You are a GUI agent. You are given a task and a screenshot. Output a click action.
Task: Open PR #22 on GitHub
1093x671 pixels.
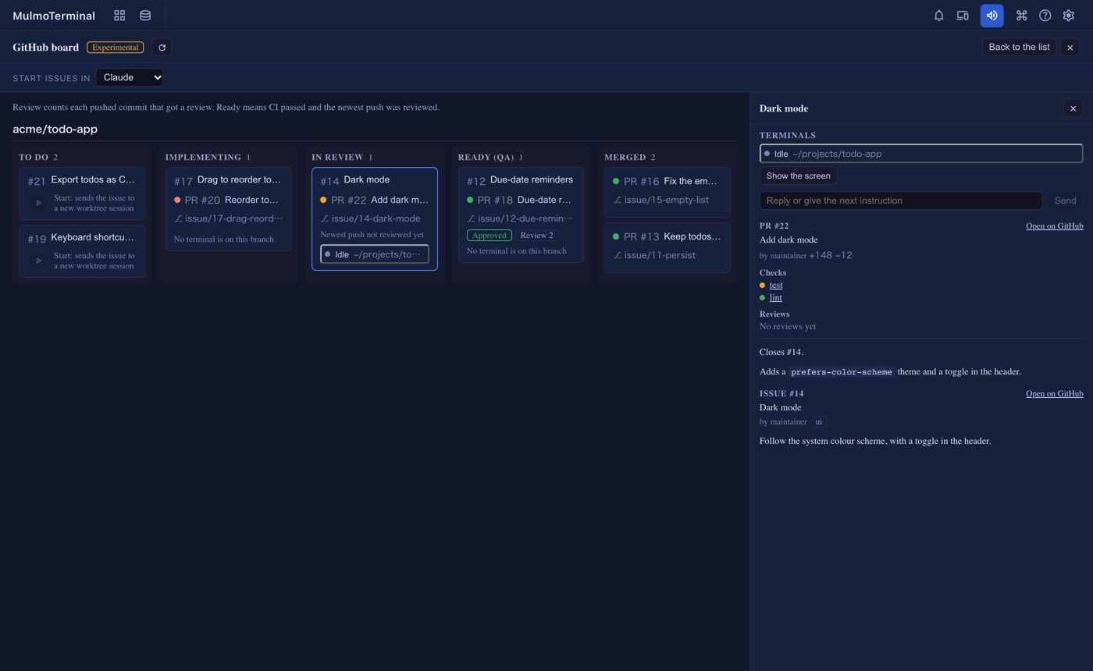[x=1055, y=226]
